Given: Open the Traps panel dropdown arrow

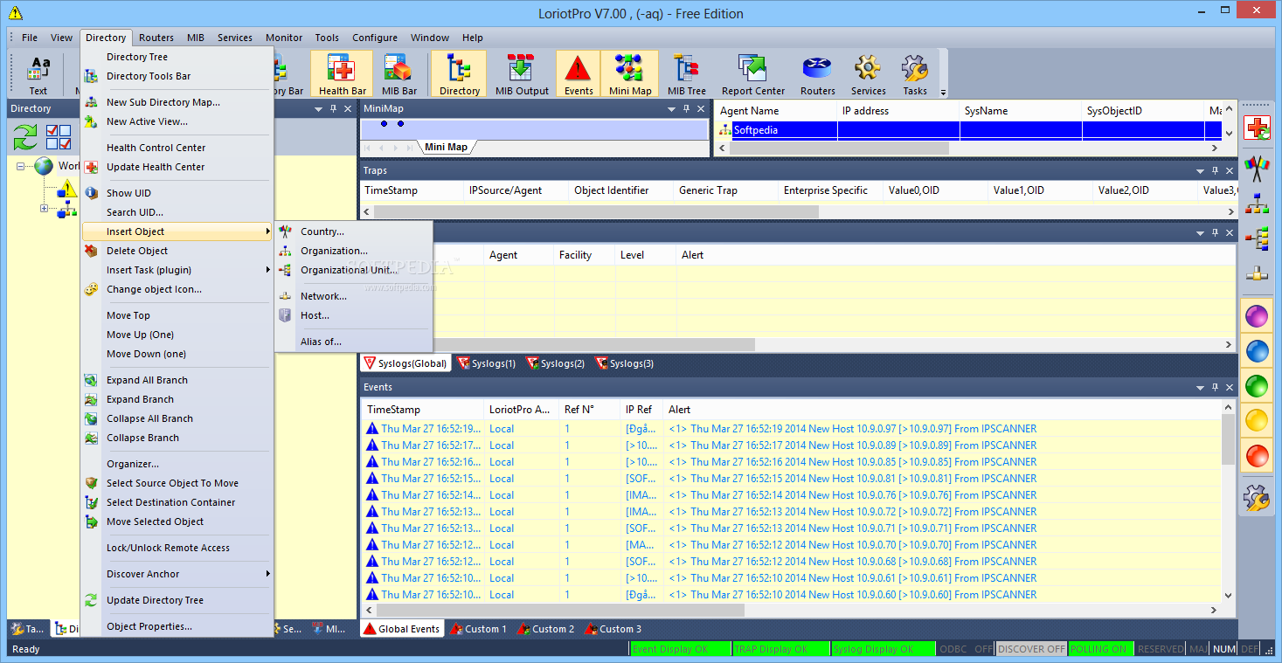Looking at the screenshot, I should tap(1199, 171).
